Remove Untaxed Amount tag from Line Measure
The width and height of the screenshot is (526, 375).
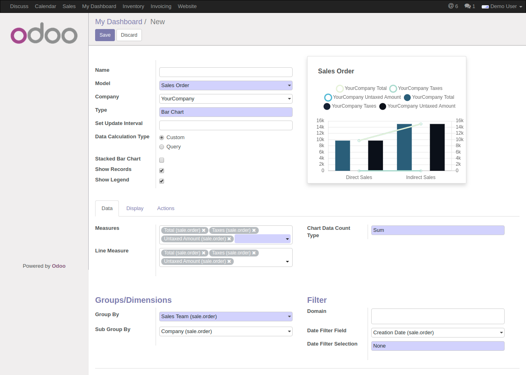[229, 261]
